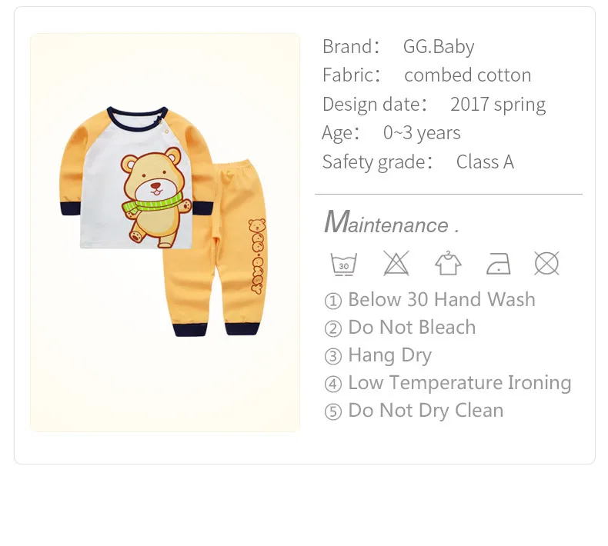Click the low temperature iron icon
Viewport: 608px width, 546px height.
click(x=499, y=264)
